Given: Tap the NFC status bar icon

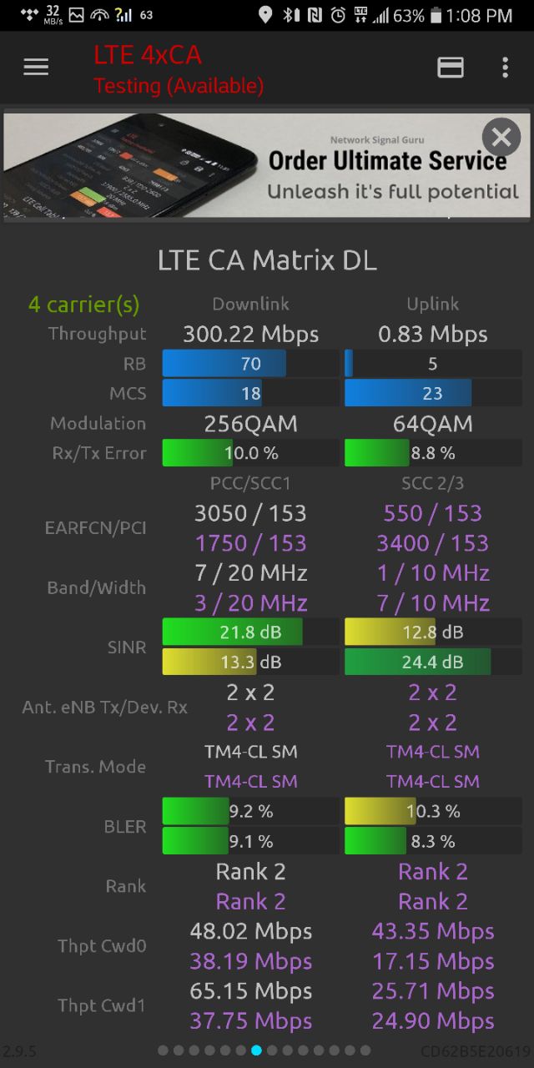Looking at the screenshot, I should 315,15.
